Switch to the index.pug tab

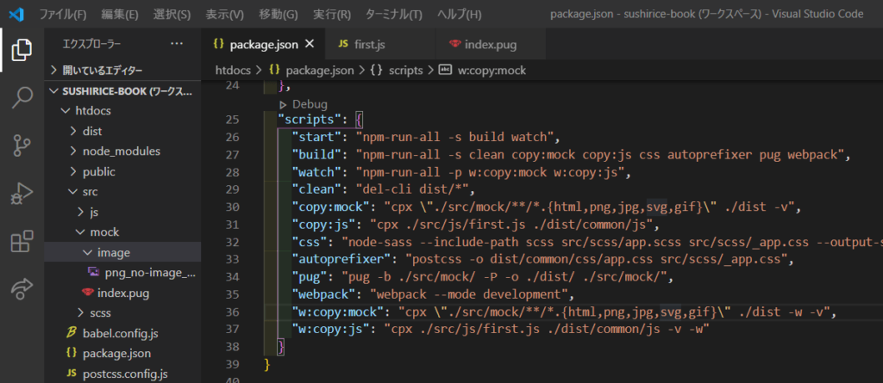tap(491, 45)
